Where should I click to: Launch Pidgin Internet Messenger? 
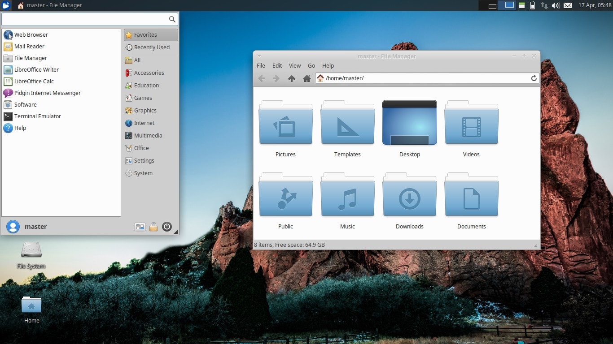pos(46,93)
